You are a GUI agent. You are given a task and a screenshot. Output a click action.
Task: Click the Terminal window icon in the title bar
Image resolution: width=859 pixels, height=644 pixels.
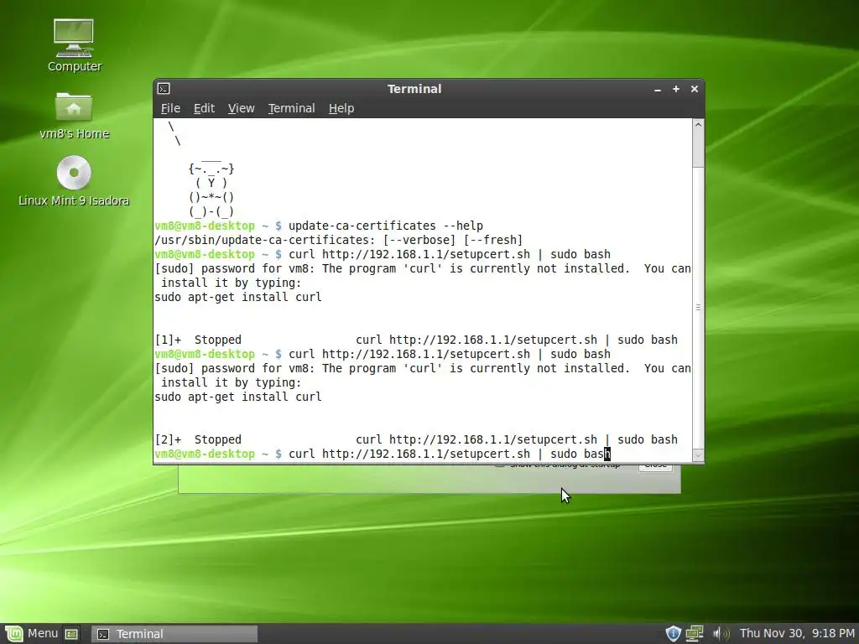164,89
